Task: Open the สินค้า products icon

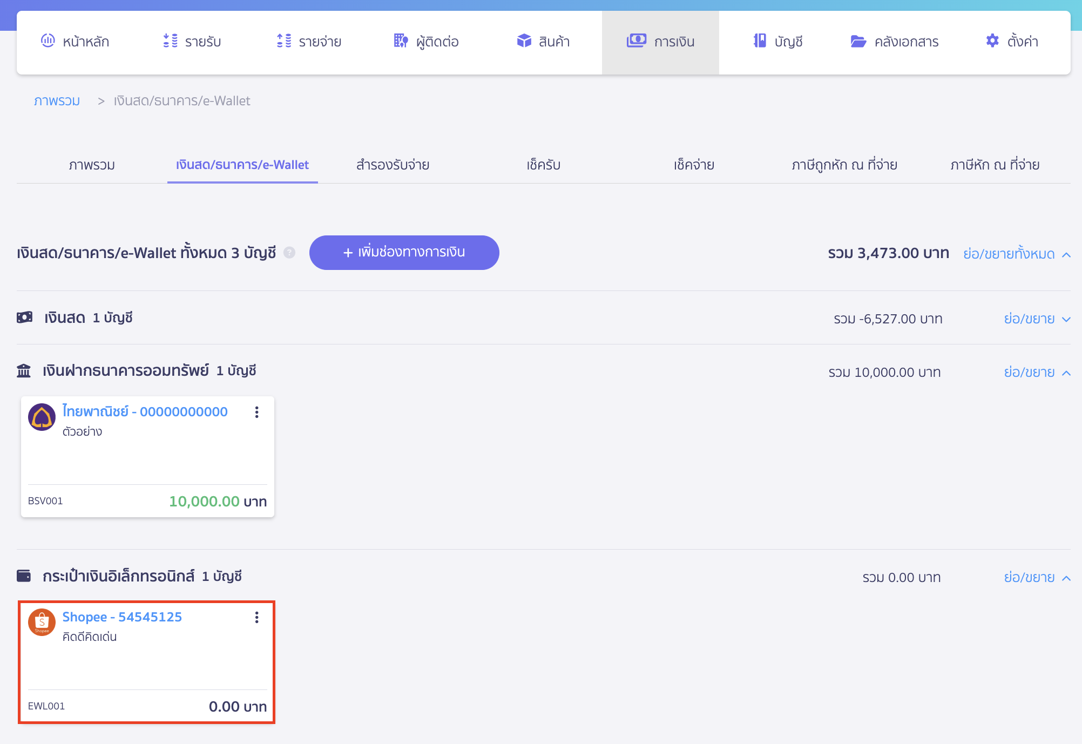Action: pyautogui.click(x=523, y=40)
